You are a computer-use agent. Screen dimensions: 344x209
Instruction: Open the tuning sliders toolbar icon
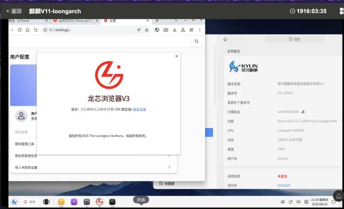(191, 30)
